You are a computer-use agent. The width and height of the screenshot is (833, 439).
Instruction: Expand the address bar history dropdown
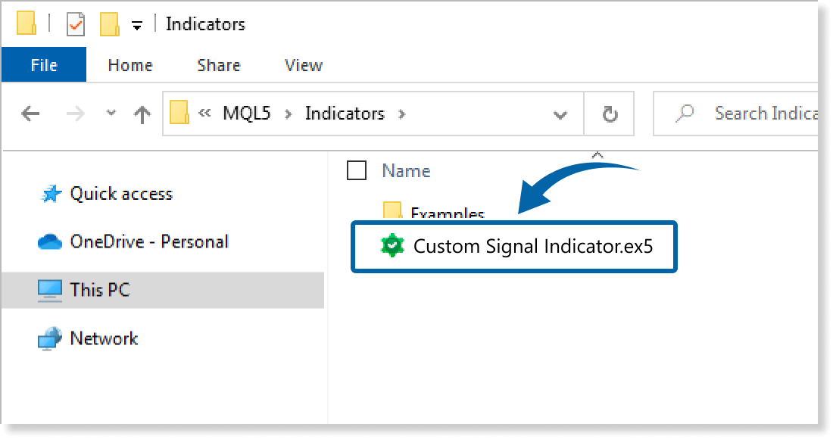[x=560, y=114]
